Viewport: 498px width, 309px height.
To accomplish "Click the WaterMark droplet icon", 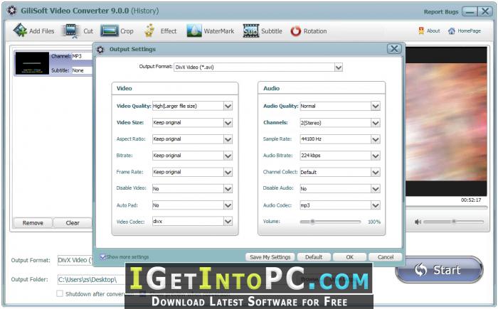I will point(194,31).
